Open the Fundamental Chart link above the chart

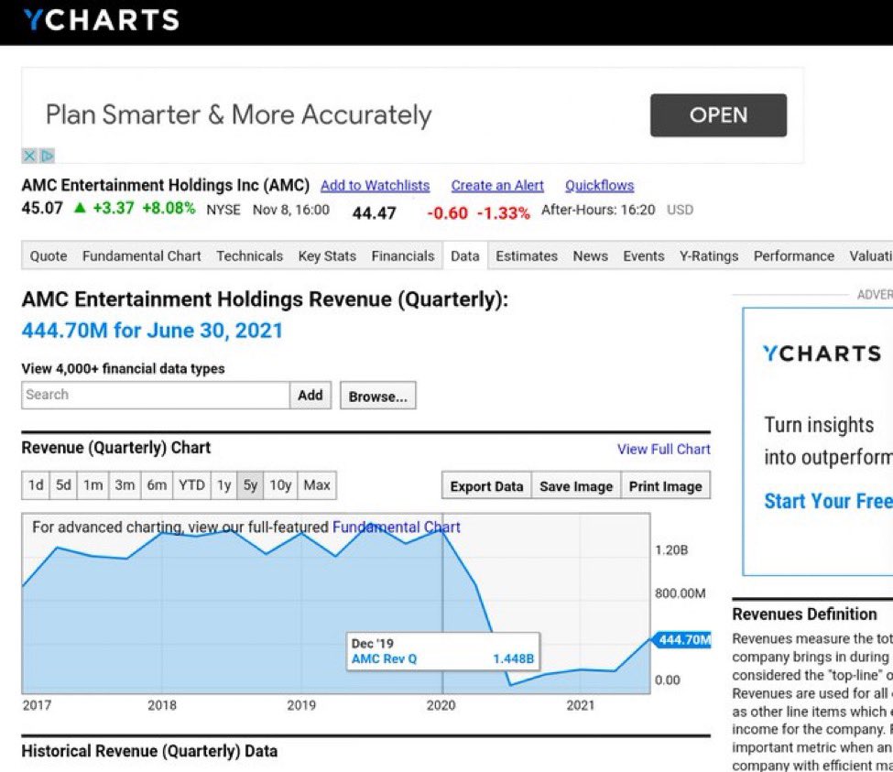[x=396, y=527]
